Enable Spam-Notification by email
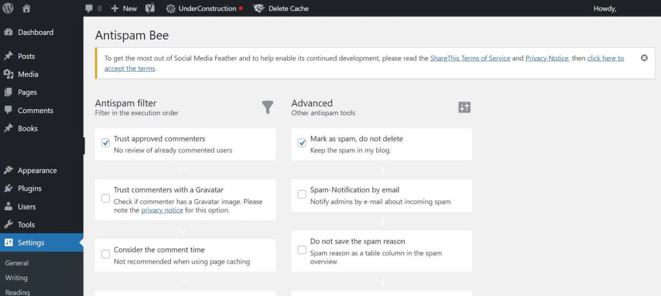Screen dimensions: 661x296 pos(302,195)
